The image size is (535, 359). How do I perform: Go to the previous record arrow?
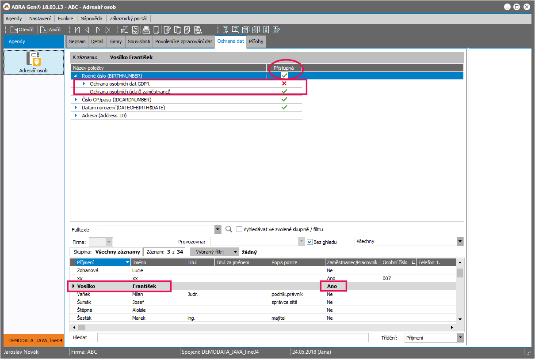pyautogui.click(x=87, y=30)
